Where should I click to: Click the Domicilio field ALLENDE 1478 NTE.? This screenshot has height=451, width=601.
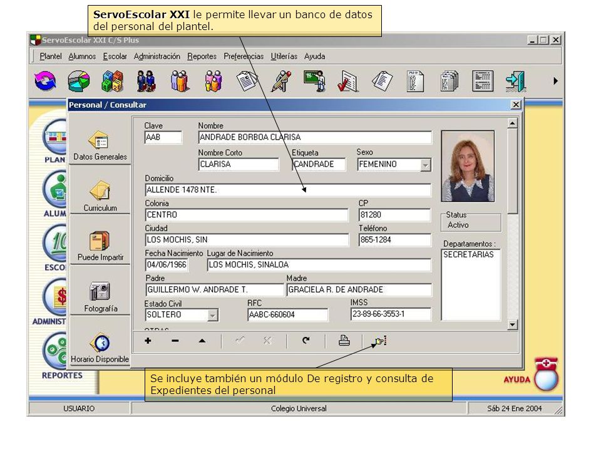tap(288, 190)
